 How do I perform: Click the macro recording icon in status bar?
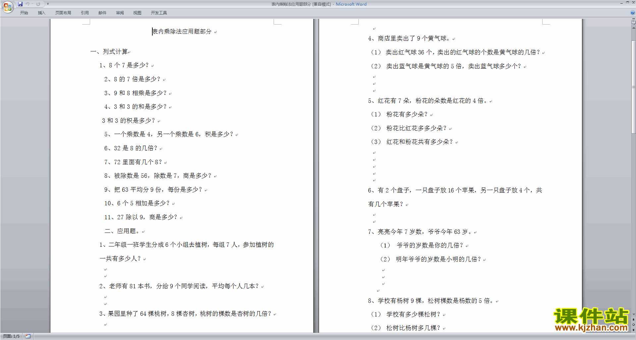(x=28, y=336)
